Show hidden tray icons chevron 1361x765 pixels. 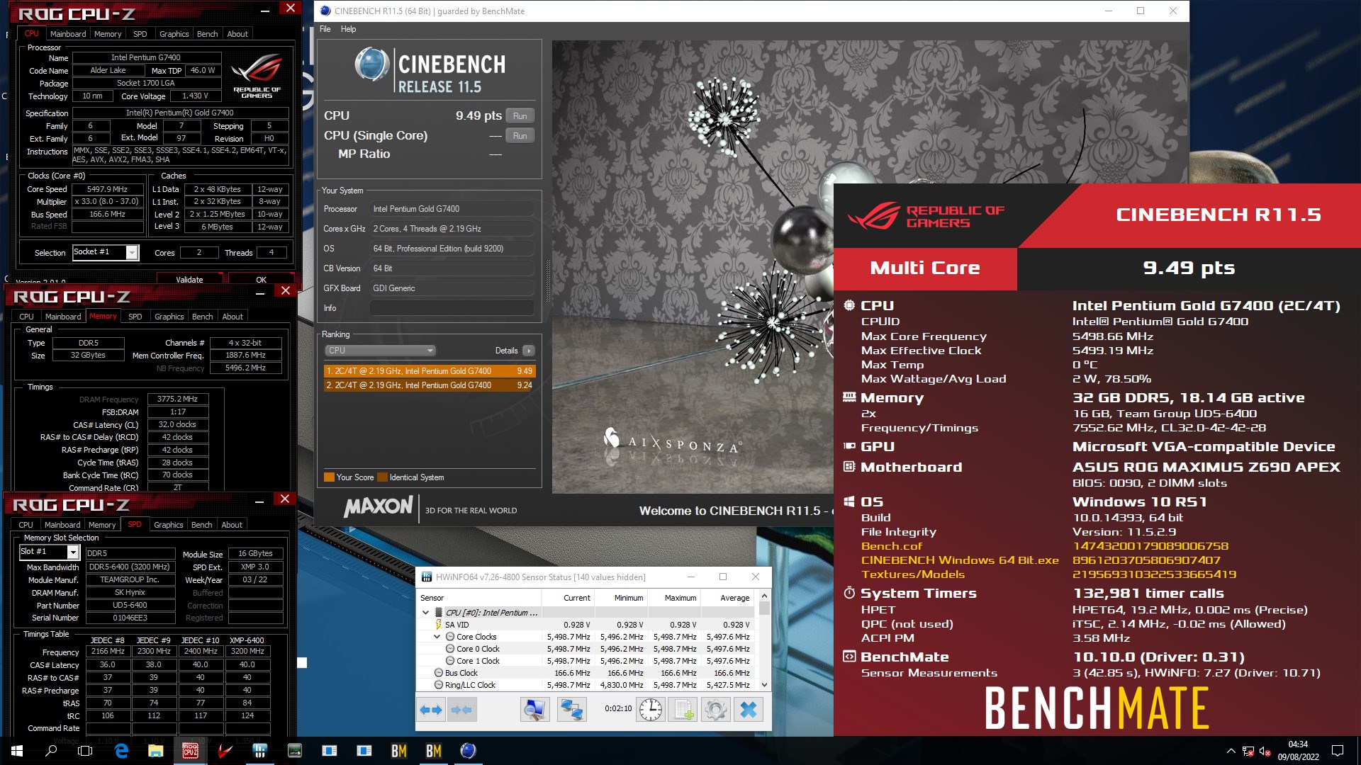tap(1231, 751)
